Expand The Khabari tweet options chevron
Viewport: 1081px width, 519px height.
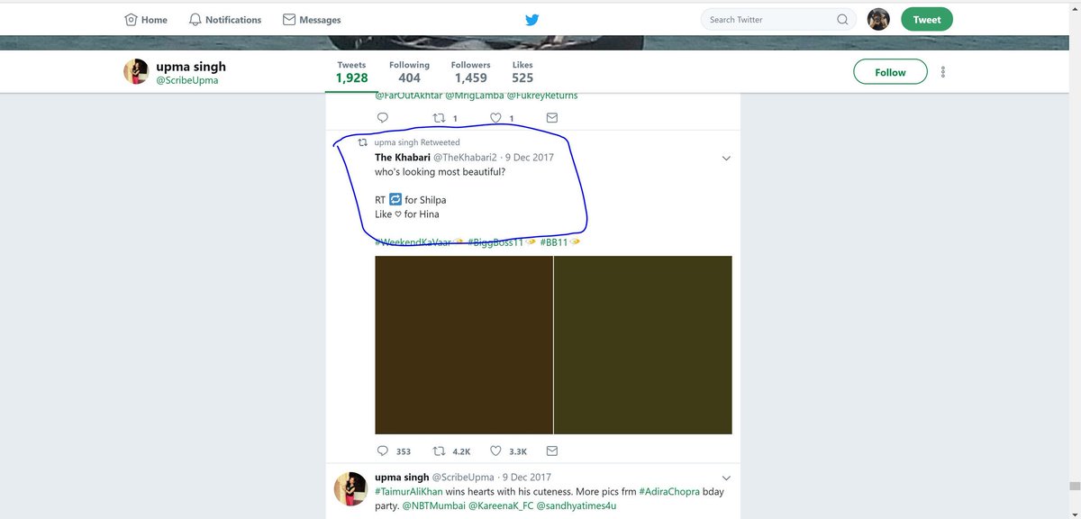tap(727, 159)
